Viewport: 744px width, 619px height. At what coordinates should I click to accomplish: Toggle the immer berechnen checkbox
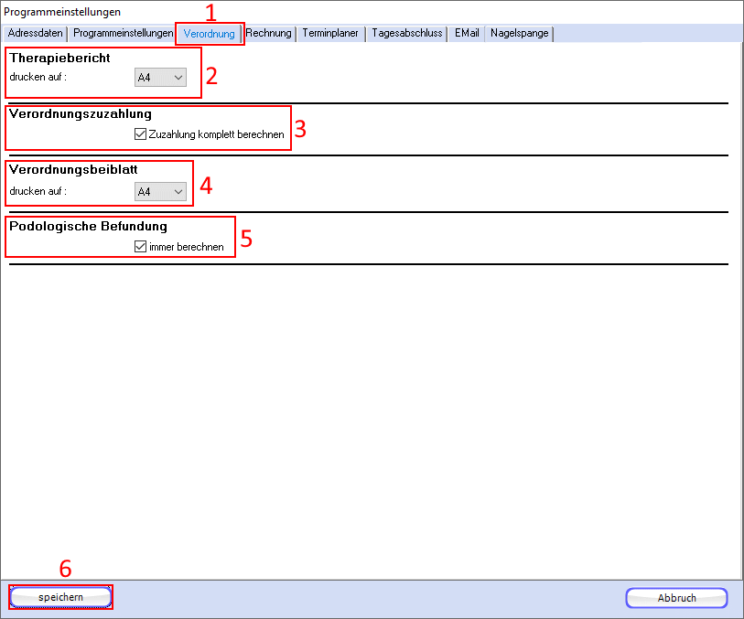point(140,247)
